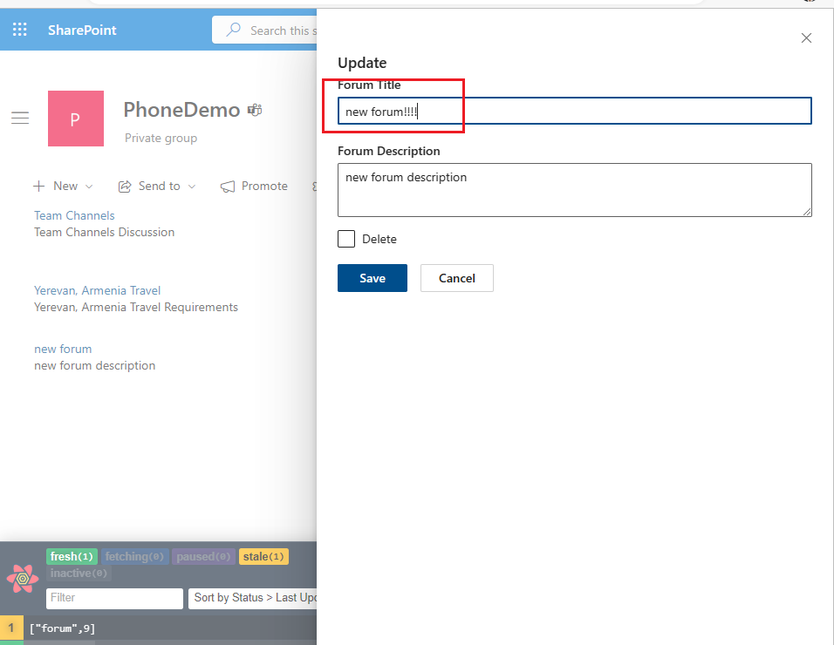The height and width of the screenshot is (645, 834).
Task: Click the Promote megaphone icon
Action: 228,187
